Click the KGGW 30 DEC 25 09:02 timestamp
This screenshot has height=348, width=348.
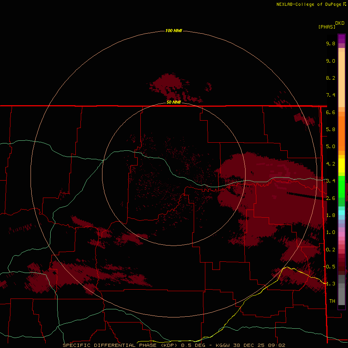pyautogui.click(x=250, y=345)
